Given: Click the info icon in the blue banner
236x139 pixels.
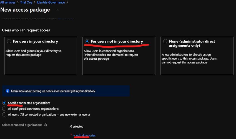Looking at the screenshot, I should (7, 91).
